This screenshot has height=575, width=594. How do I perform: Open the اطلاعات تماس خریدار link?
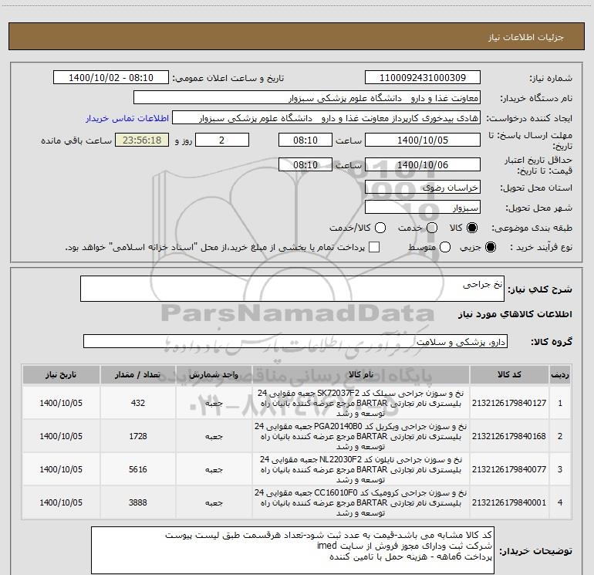click(127, 118)
